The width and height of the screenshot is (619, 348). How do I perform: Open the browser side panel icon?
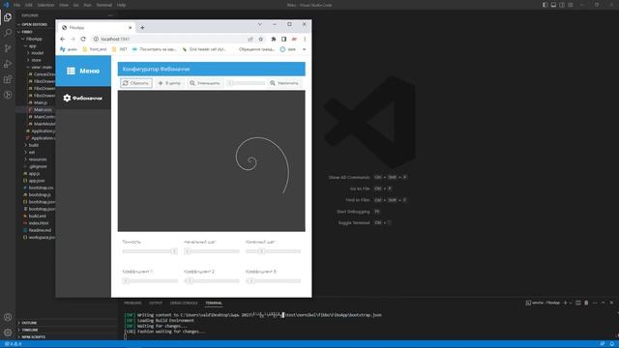tap(283, 39)
